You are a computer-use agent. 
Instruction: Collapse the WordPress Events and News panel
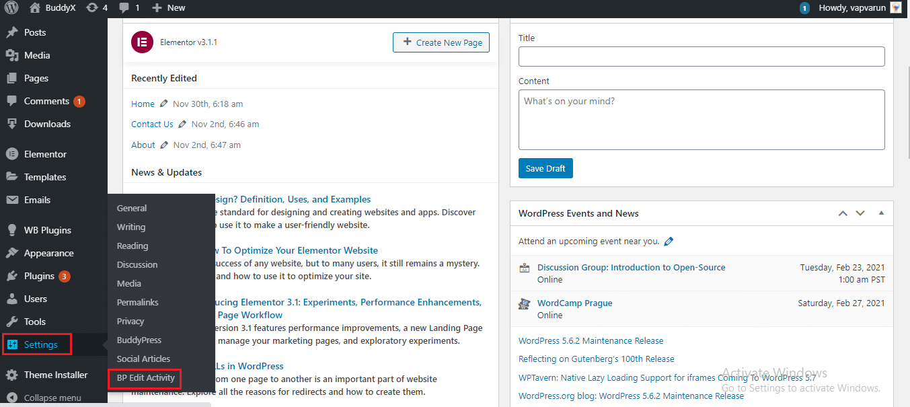coord(881,213)
